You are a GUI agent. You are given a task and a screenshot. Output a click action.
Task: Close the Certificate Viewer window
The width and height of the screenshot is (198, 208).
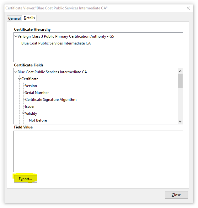[176, 195]
